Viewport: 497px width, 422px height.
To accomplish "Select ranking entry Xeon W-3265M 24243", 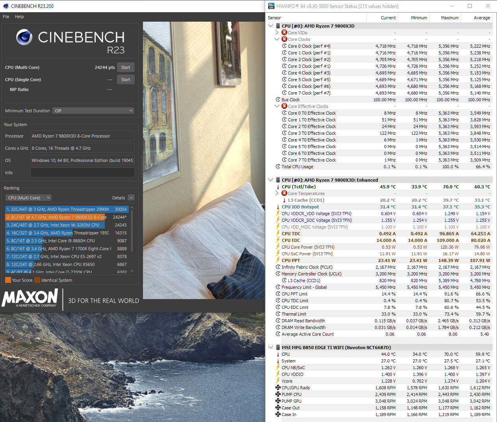I will click(x=67, y=225).
